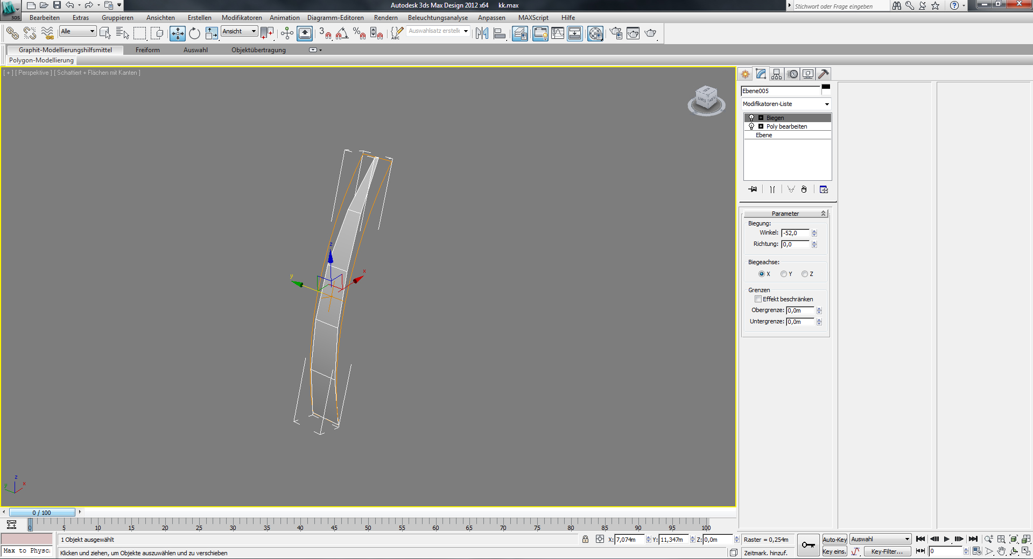Toggle 3D Snaps icon
The width and height of the screenshot is (1033, 559).
pyautogui.click(x=325, y=33)
